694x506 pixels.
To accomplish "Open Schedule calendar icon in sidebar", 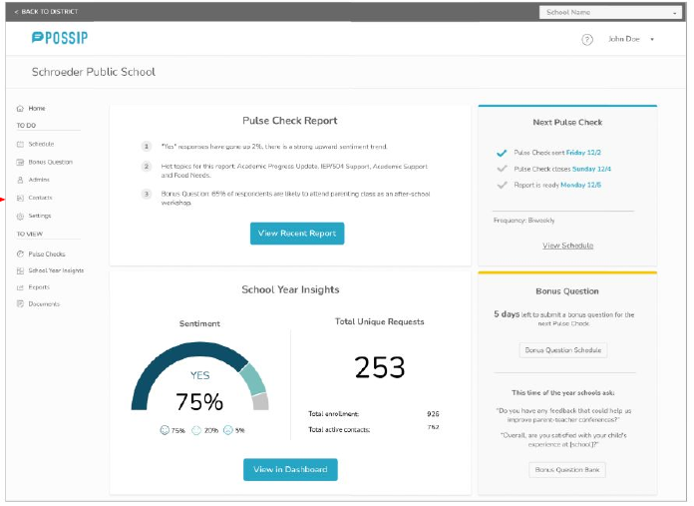I will [x=20, y=144].
